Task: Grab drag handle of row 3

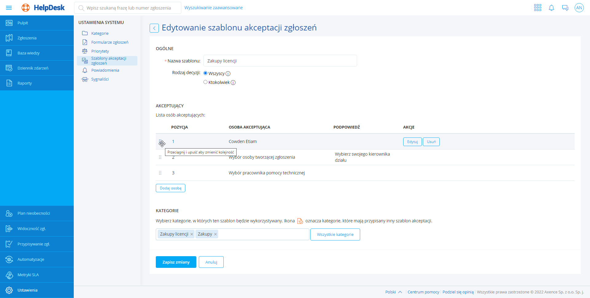Action: coord(160,173)
